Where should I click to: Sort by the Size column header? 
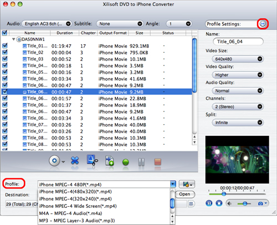tap(140, 33)
